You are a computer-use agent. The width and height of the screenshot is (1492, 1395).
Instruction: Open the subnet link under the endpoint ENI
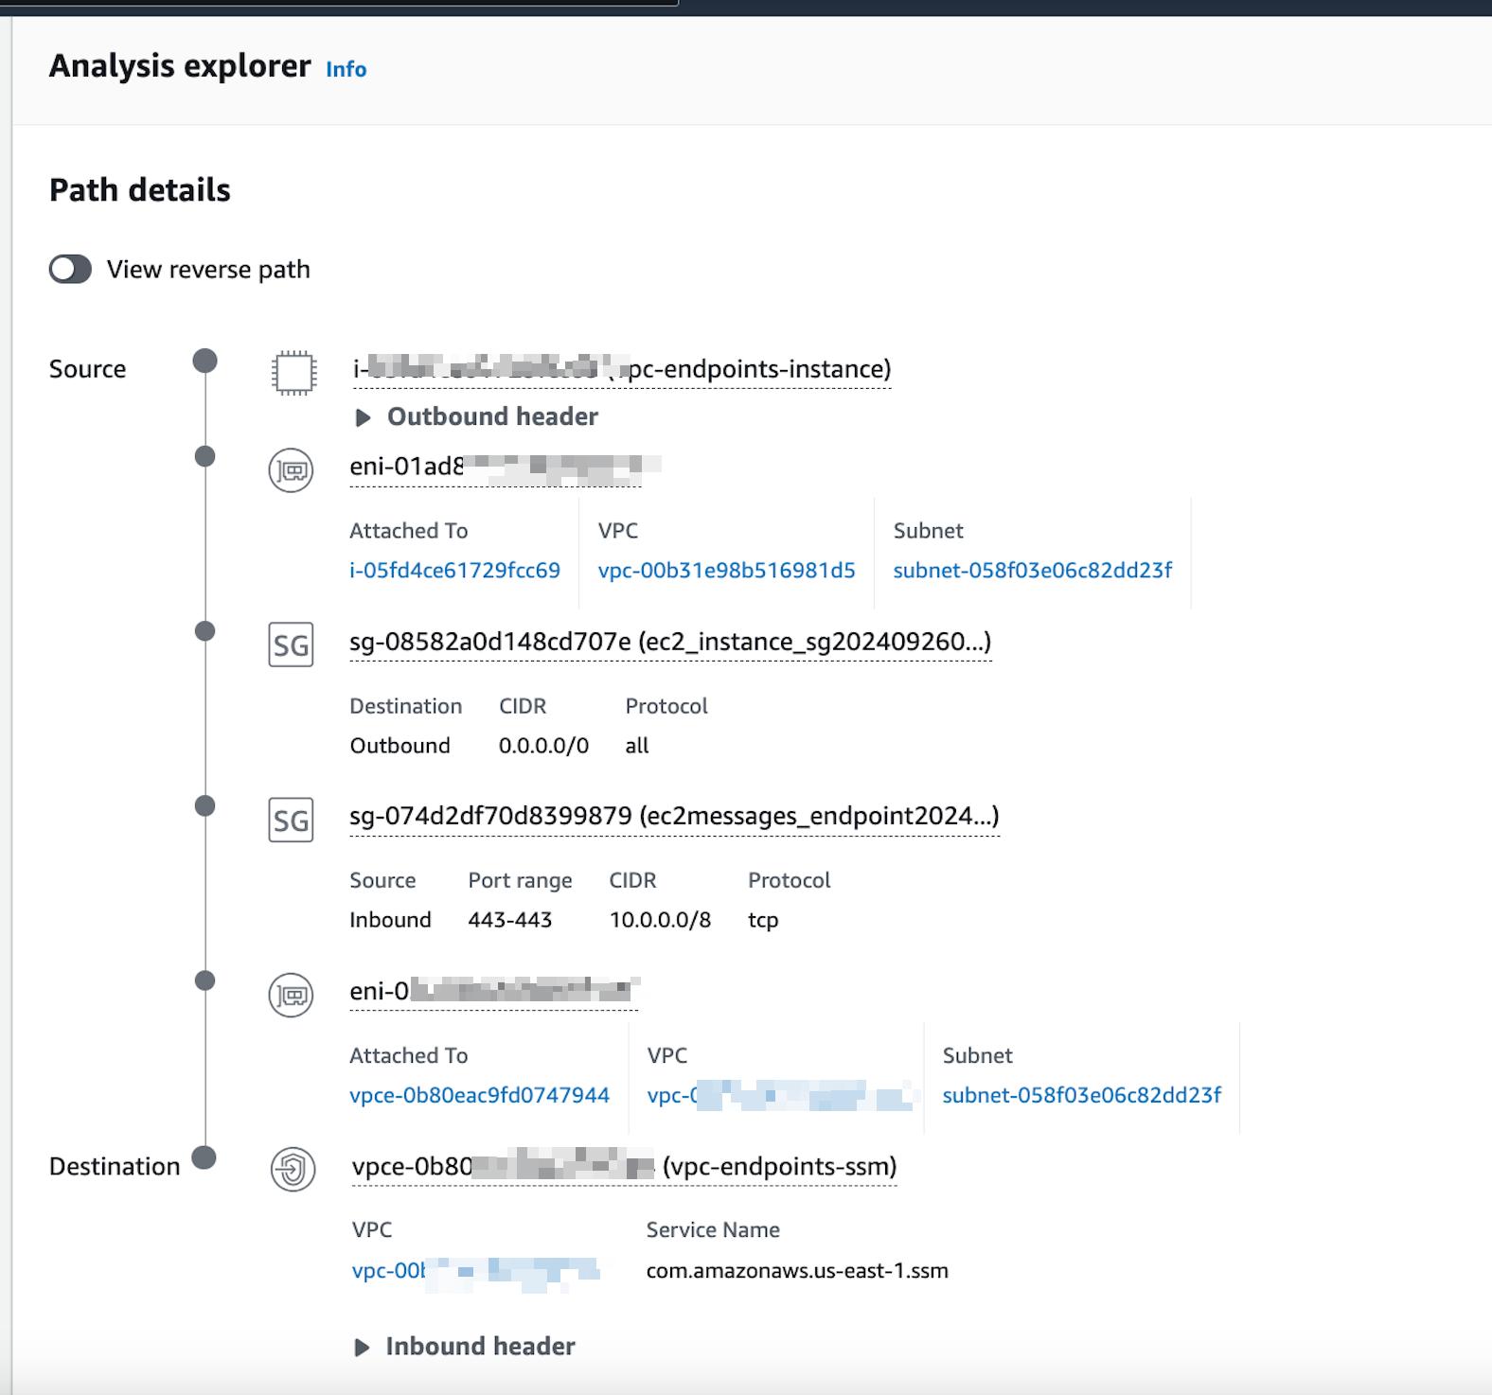1081,1095
